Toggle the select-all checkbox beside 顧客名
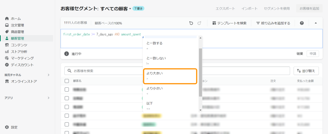328x134 pixels. coord(67,81)
